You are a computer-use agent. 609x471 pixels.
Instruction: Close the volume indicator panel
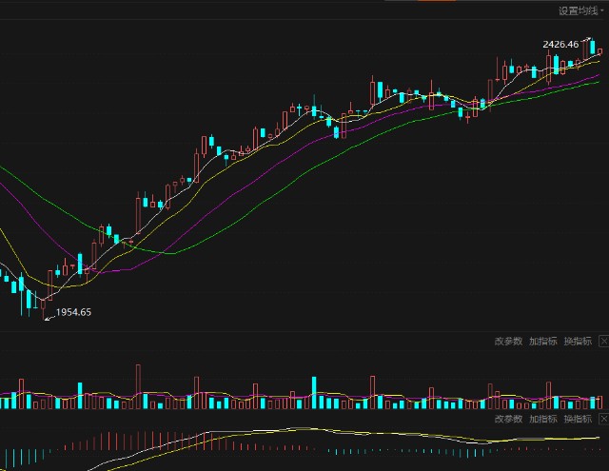602,341
